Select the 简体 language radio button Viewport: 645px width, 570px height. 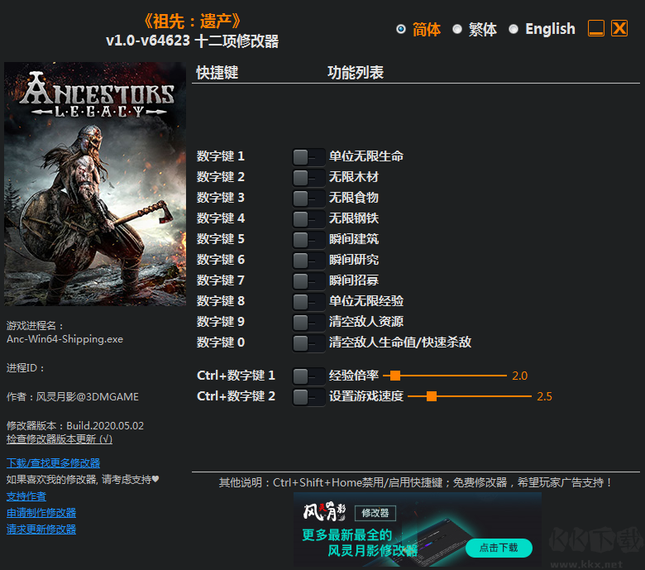tap(401, 29)
